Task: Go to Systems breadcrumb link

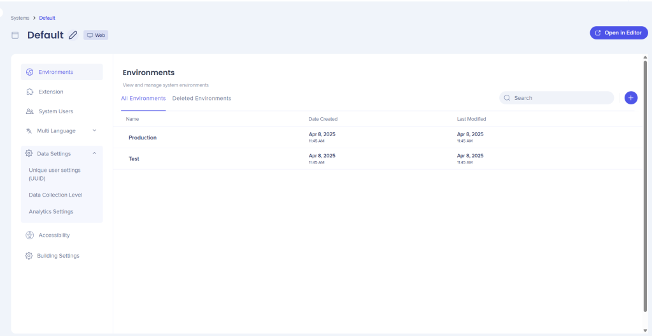Action: click(20, 18)
